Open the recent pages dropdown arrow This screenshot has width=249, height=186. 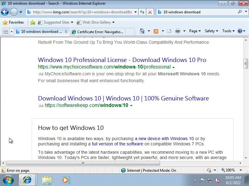point(21,12)
